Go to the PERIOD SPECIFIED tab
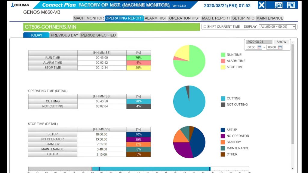This screenshot has height=173, width=308. tap(98, 35)
